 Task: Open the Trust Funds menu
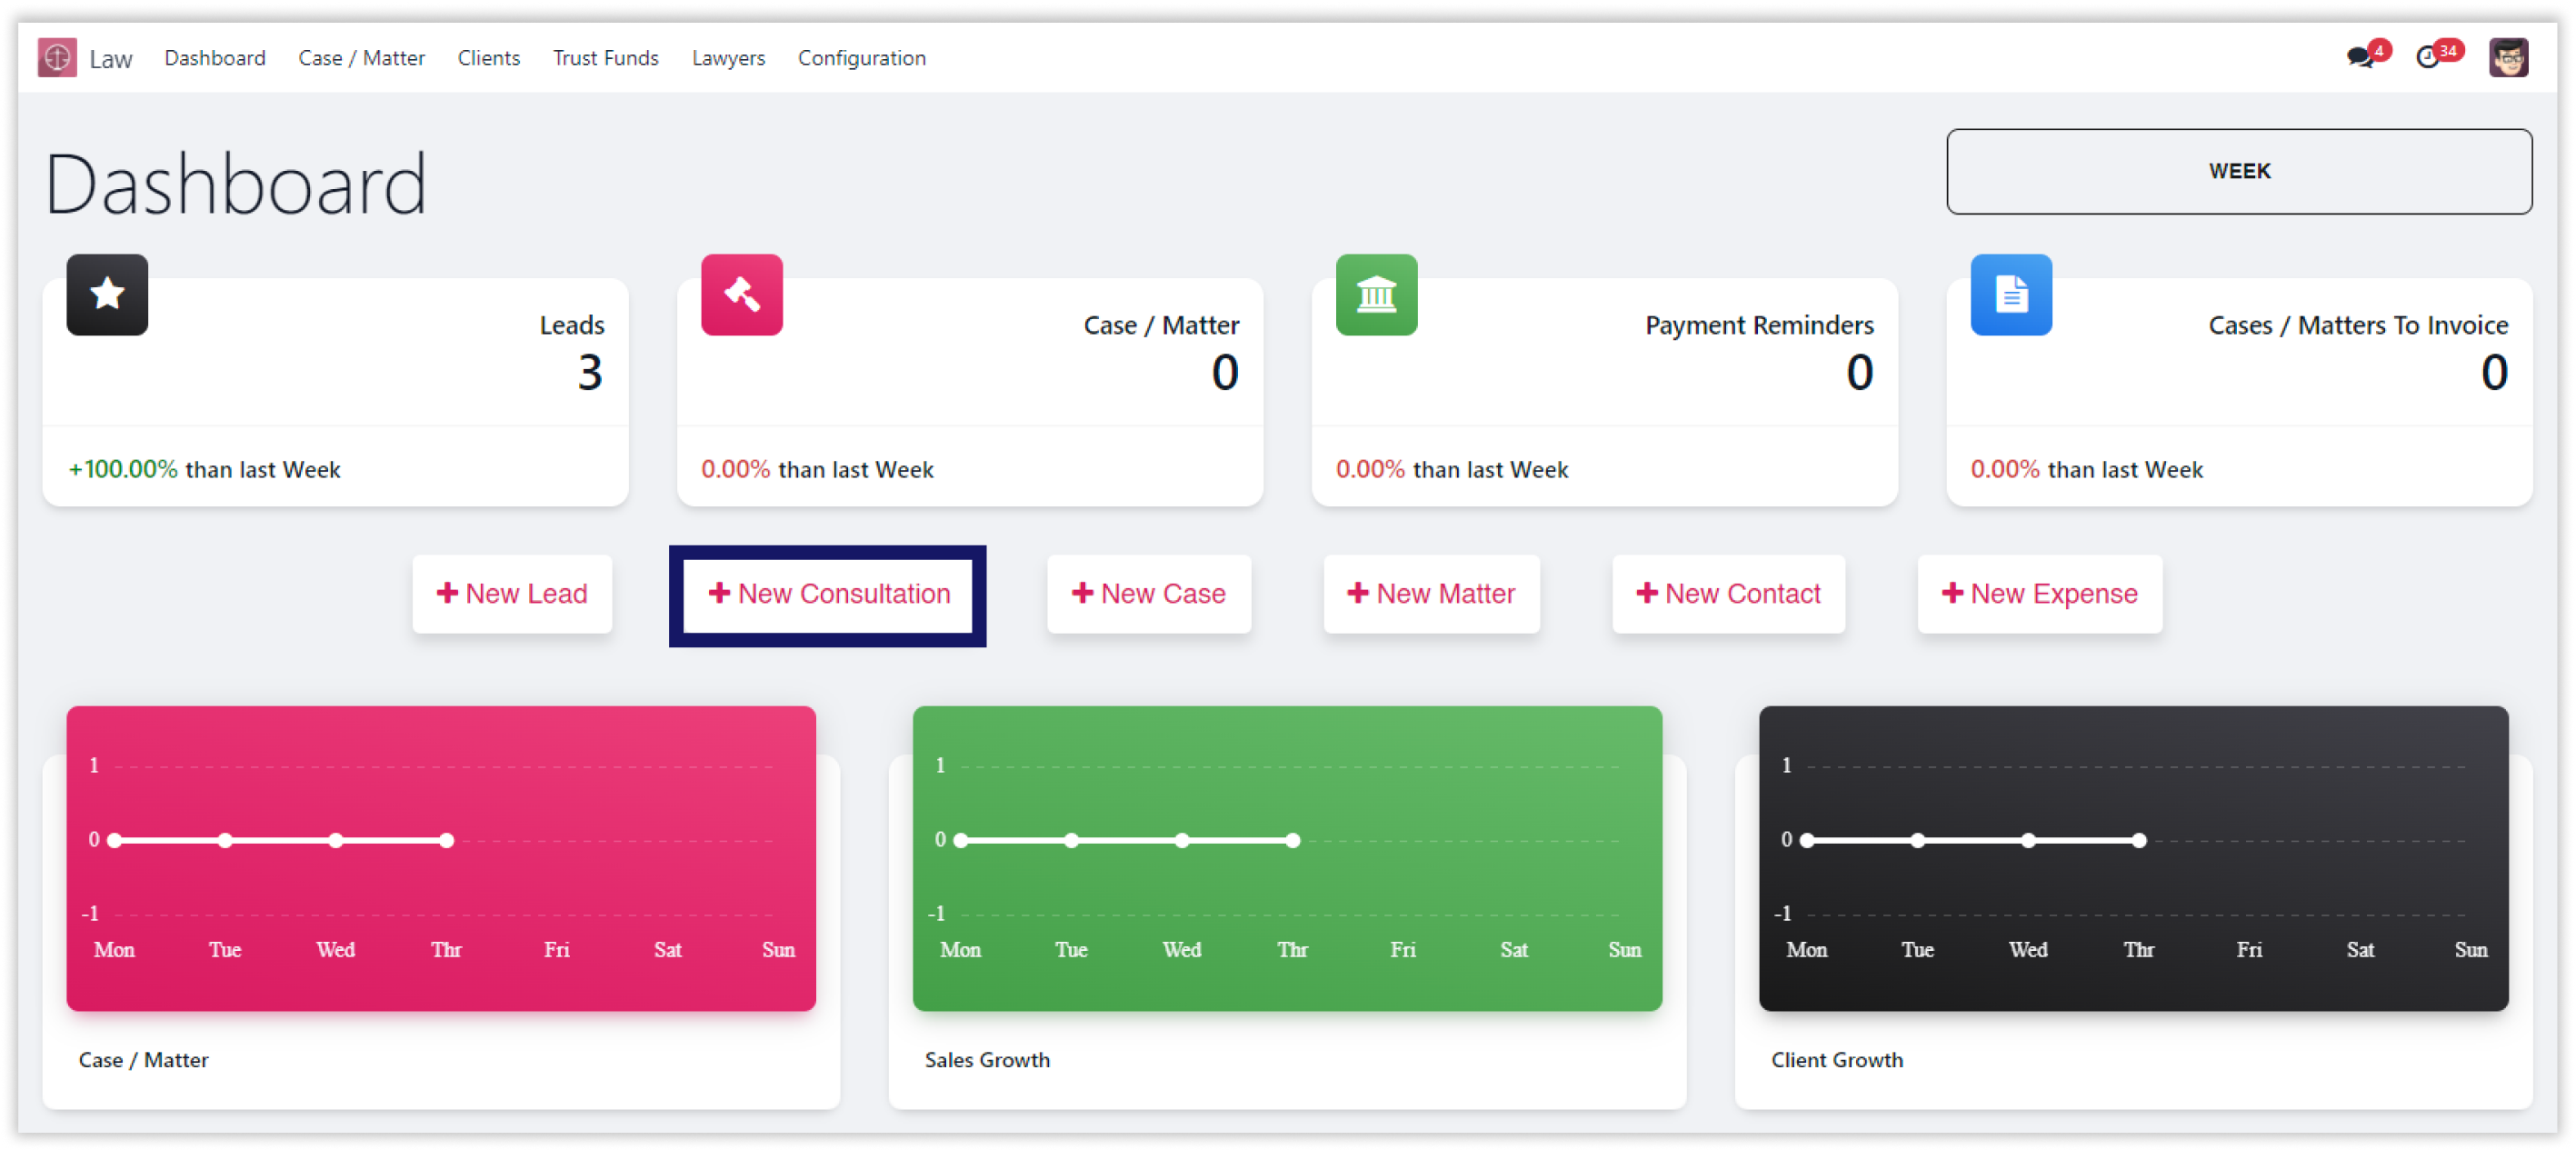[606, 58]
